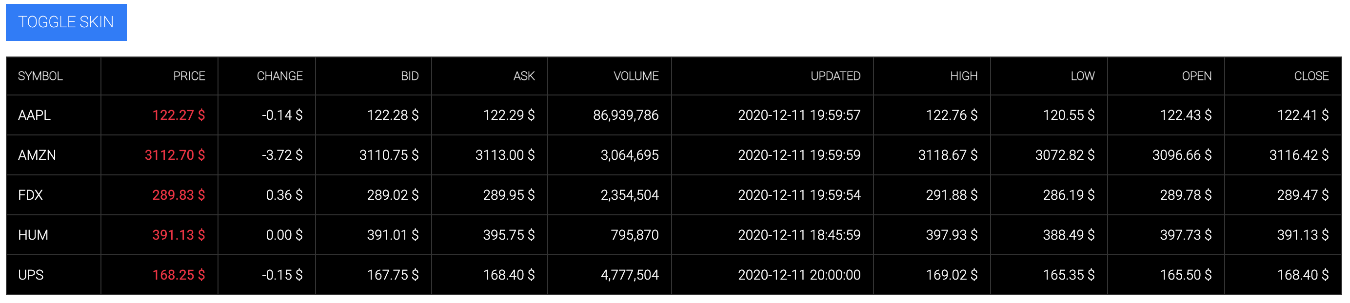This screenshot has width=1350, height=303.
Task: Select the HUM symbol row
Action: pyautogui.click(x=674, y=235)
